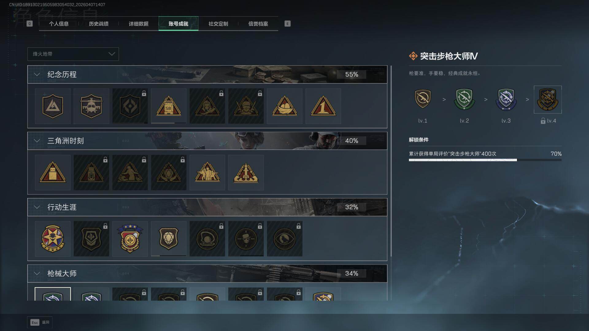Click the E next-tab key button

click(287, 24)
